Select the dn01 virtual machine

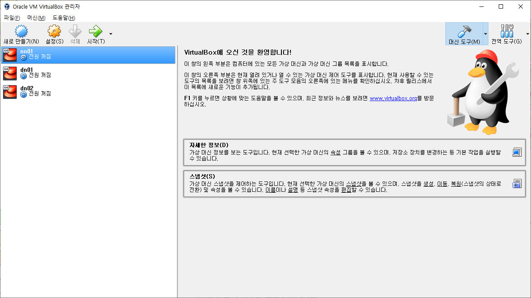(88, 73)
